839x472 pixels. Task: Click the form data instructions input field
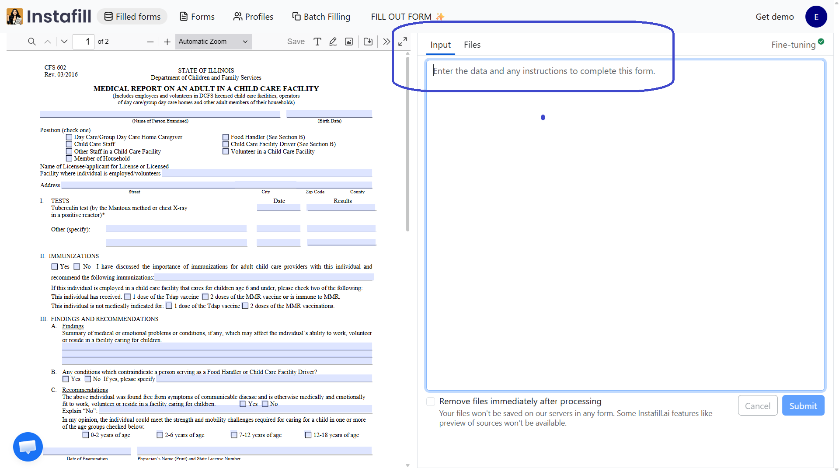(x=543, y=71)
